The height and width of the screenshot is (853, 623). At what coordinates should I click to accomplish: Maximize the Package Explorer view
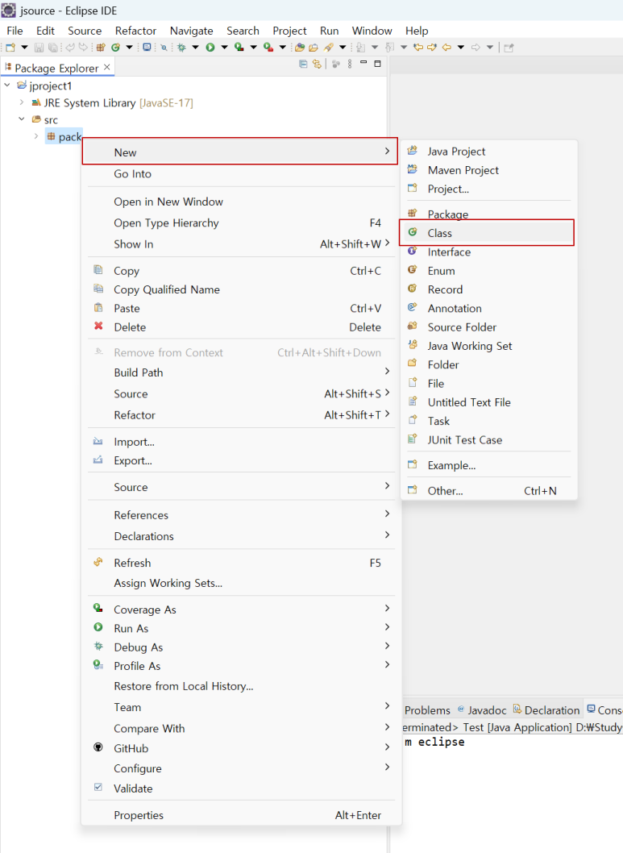coord(377,64)
